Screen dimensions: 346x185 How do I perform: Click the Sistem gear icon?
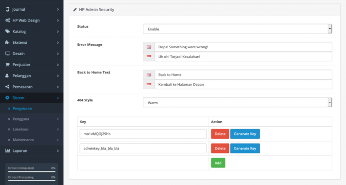pos(7,98)
